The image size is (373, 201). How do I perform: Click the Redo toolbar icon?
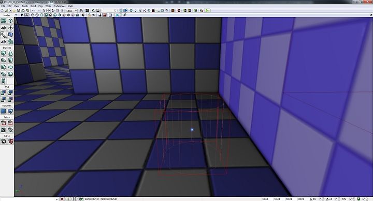pos(38,11)
